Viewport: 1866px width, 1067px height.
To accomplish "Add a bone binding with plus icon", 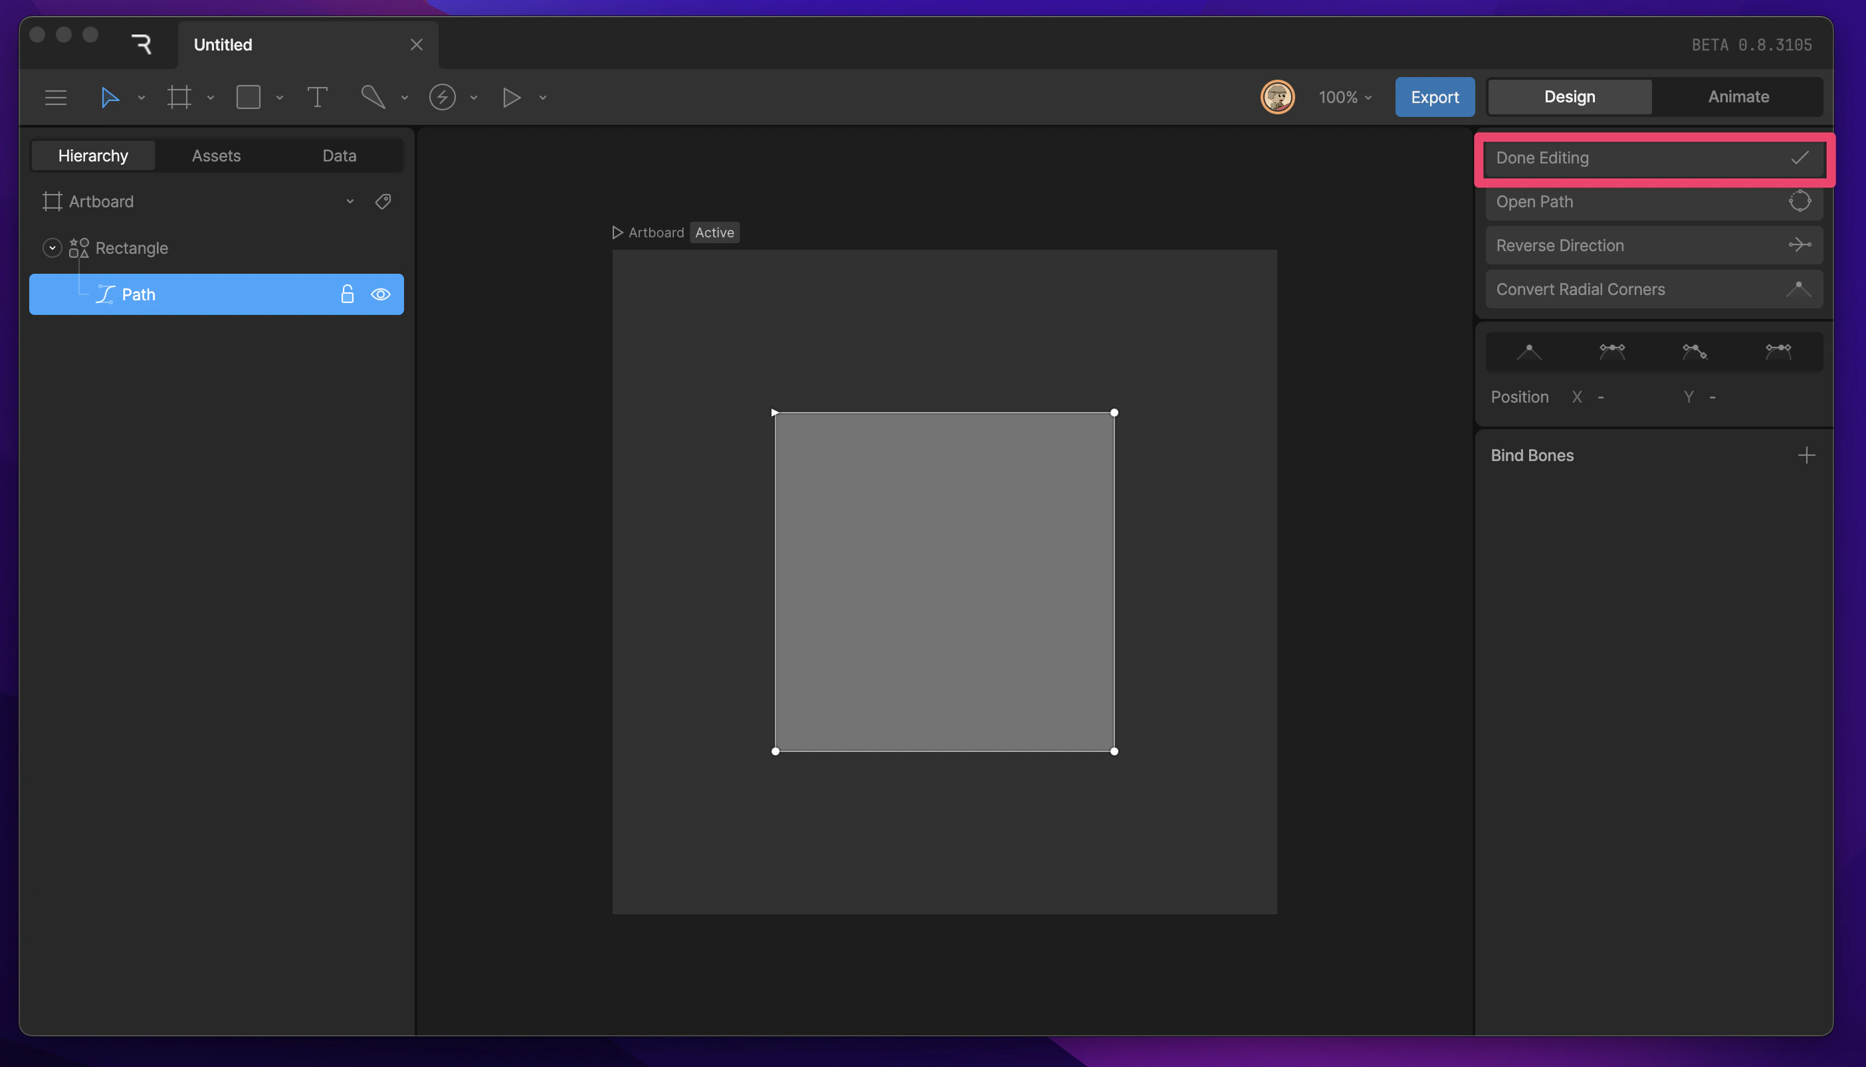I will click(1806, 455).
